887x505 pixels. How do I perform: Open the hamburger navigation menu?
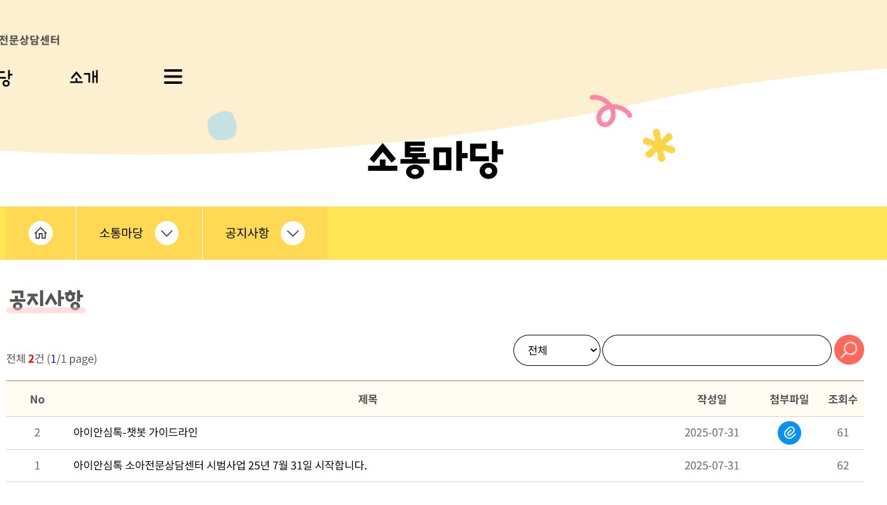(173, 76)
